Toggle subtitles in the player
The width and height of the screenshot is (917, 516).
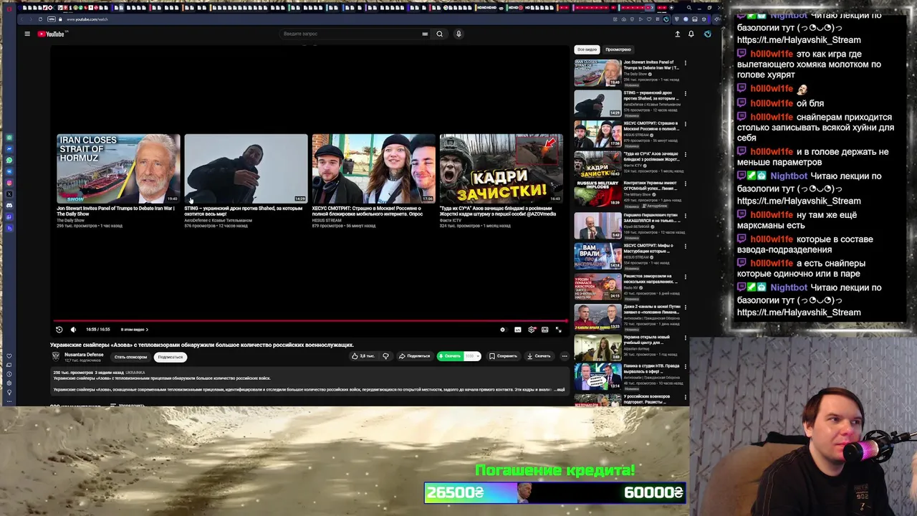point(518,330)
